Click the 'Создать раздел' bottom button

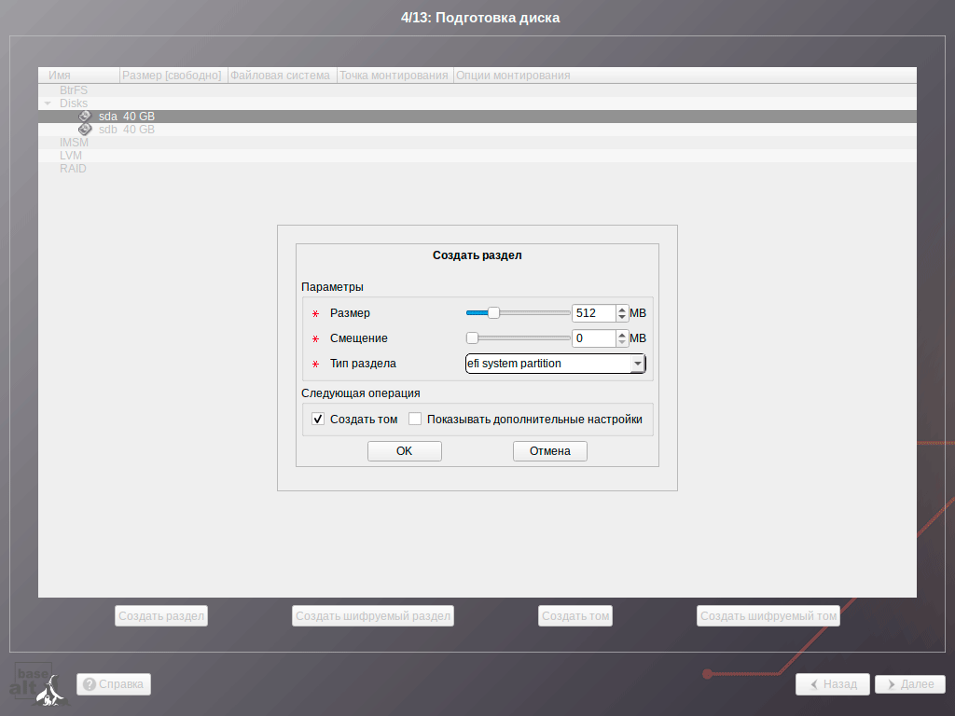click(161, 615)
